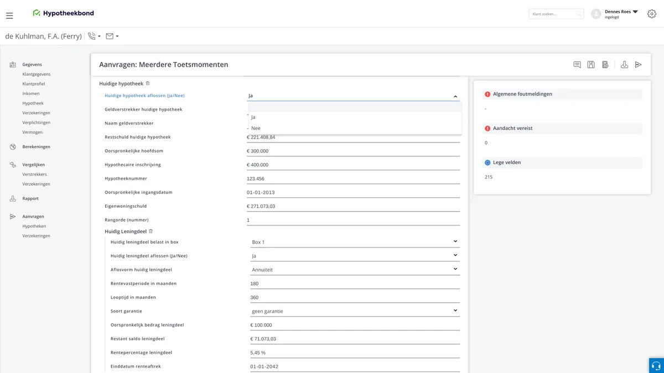
Task: Navigate to Inkomen in the sidebar
Action: (x=31, y=93)
